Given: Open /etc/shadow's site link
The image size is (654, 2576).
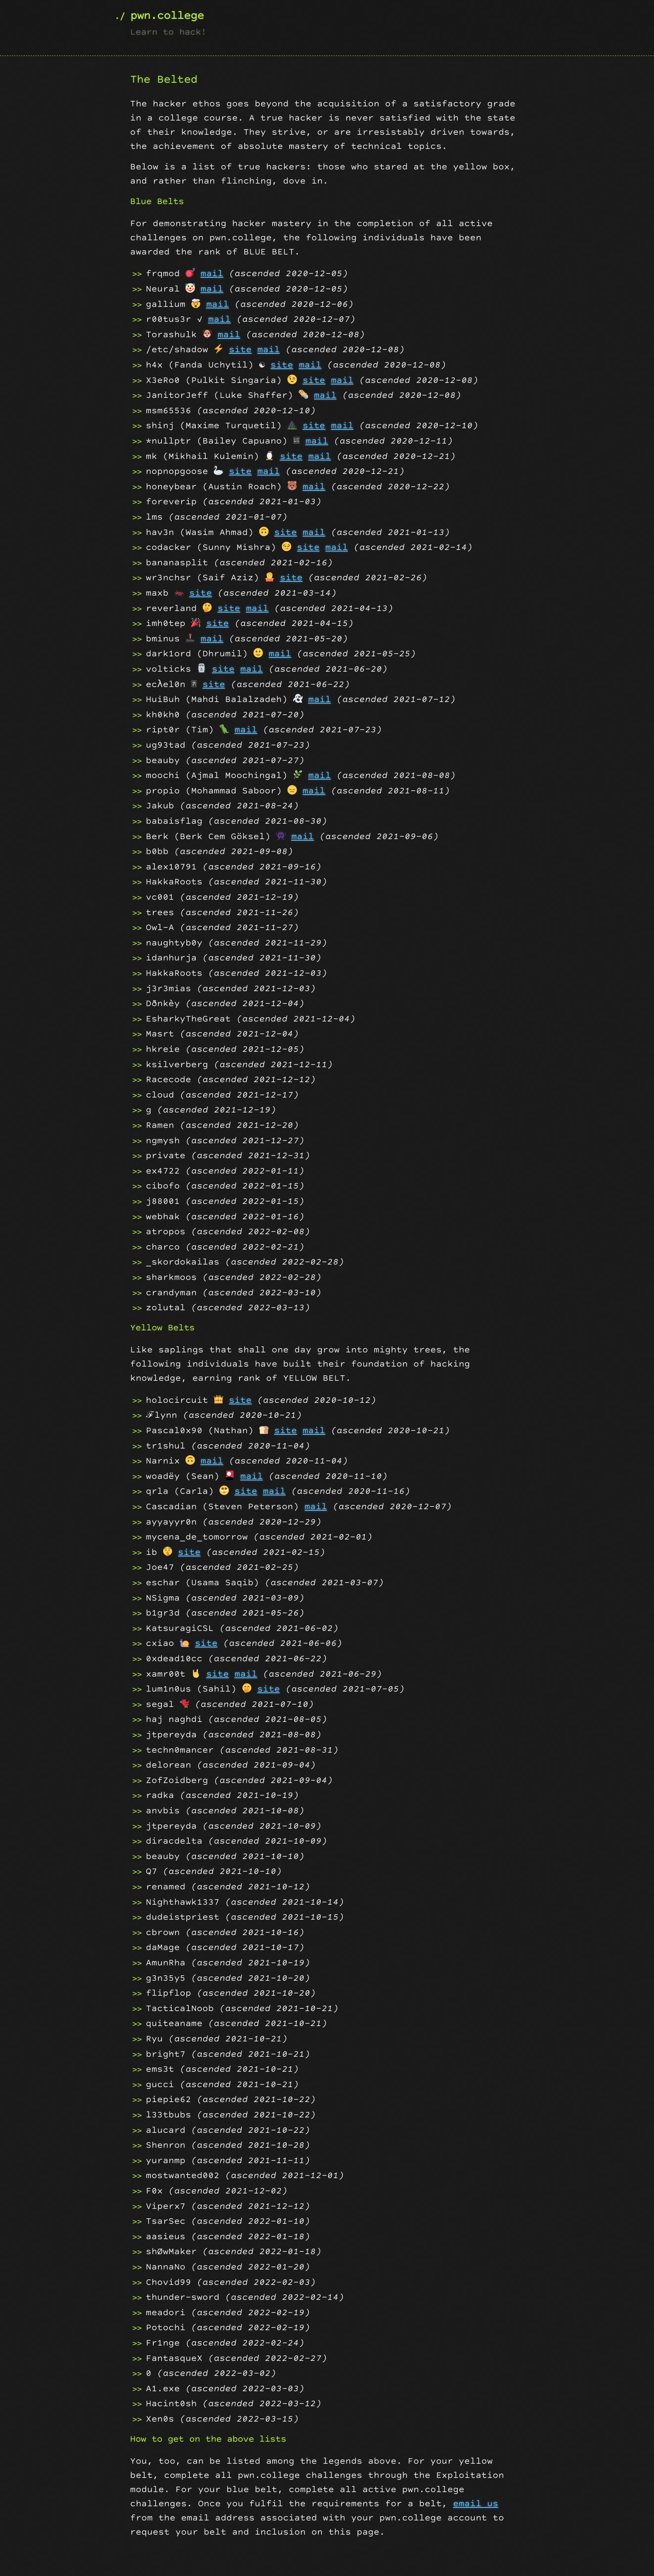Looking at the screenshot, I should tap(240, 350).
